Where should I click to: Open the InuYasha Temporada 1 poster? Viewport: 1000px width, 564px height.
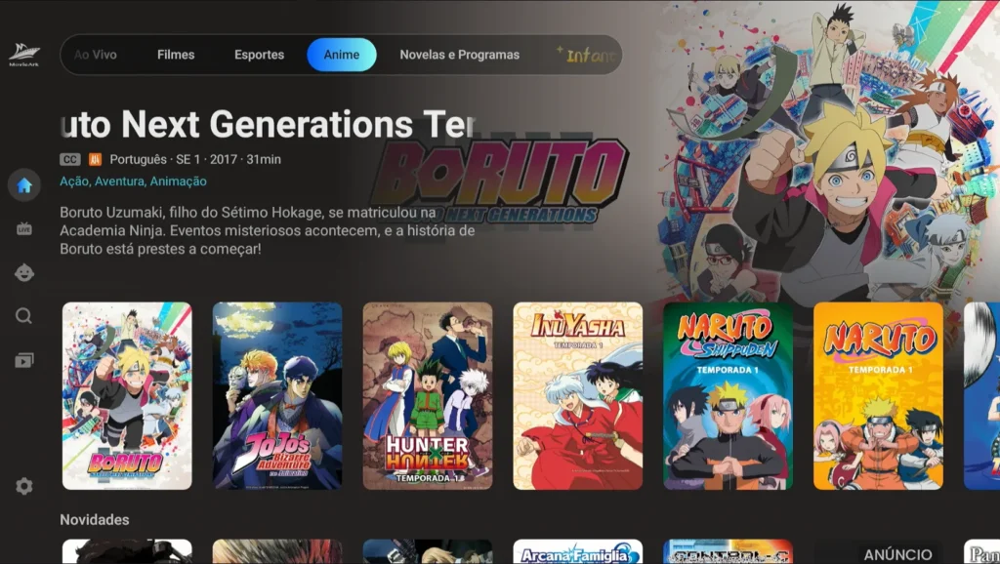pyautogui.click(x=578, y=396)
